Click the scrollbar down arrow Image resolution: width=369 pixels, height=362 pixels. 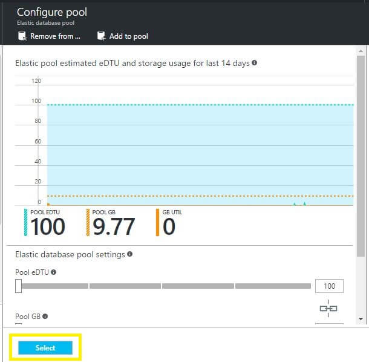(x=361, y=318)
